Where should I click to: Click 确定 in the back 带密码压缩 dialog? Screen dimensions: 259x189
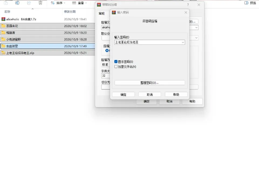coord(146,101)
